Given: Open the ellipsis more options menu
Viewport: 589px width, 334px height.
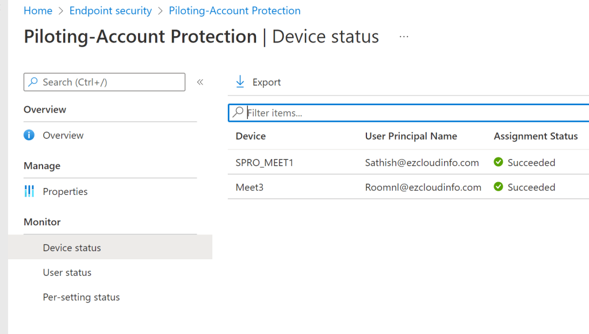Looking at the screenshot, I should click(404, 37).
